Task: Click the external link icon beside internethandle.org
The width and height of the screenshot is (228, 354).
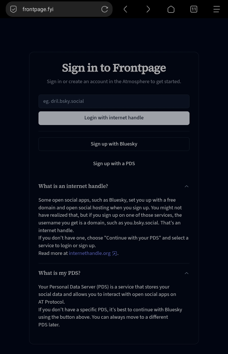Action: 115,253
